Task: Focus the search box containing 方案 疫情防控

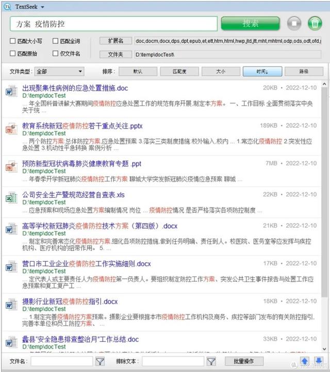Action: coord(114,24)
